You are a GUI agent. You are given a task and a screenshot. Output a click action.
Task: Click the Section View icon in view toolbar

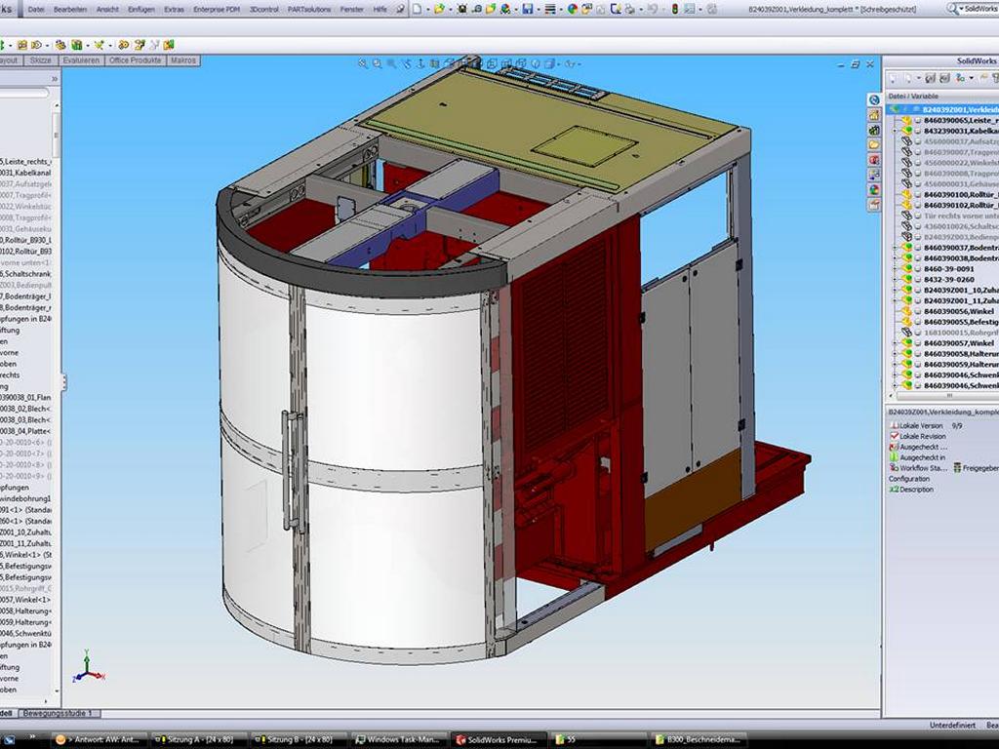[434, 63]
